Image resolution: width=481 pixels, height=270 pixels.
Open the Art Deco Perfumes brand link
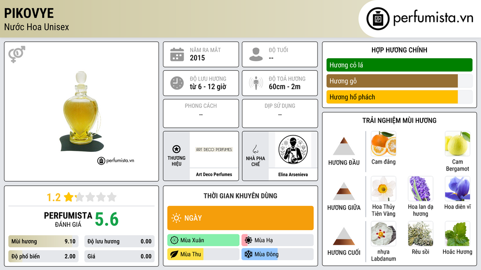214,174
